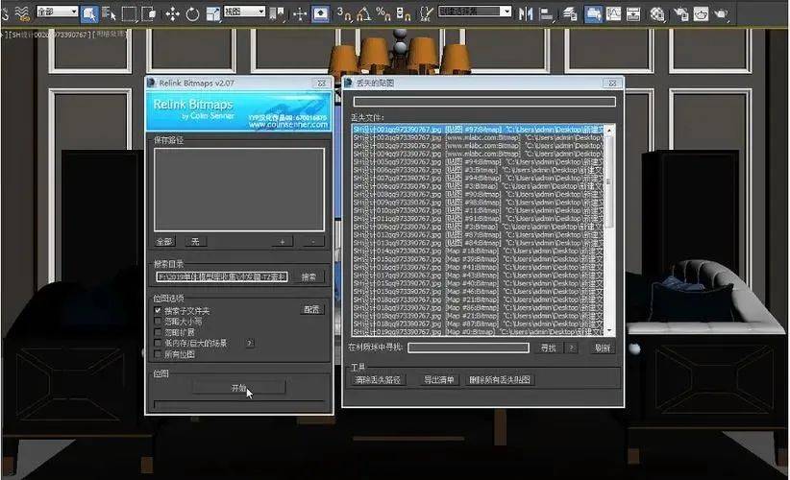Screen dimensions: 790x480
Task: Click the Mirror tool icon
Action: click(x=526, y=13)
